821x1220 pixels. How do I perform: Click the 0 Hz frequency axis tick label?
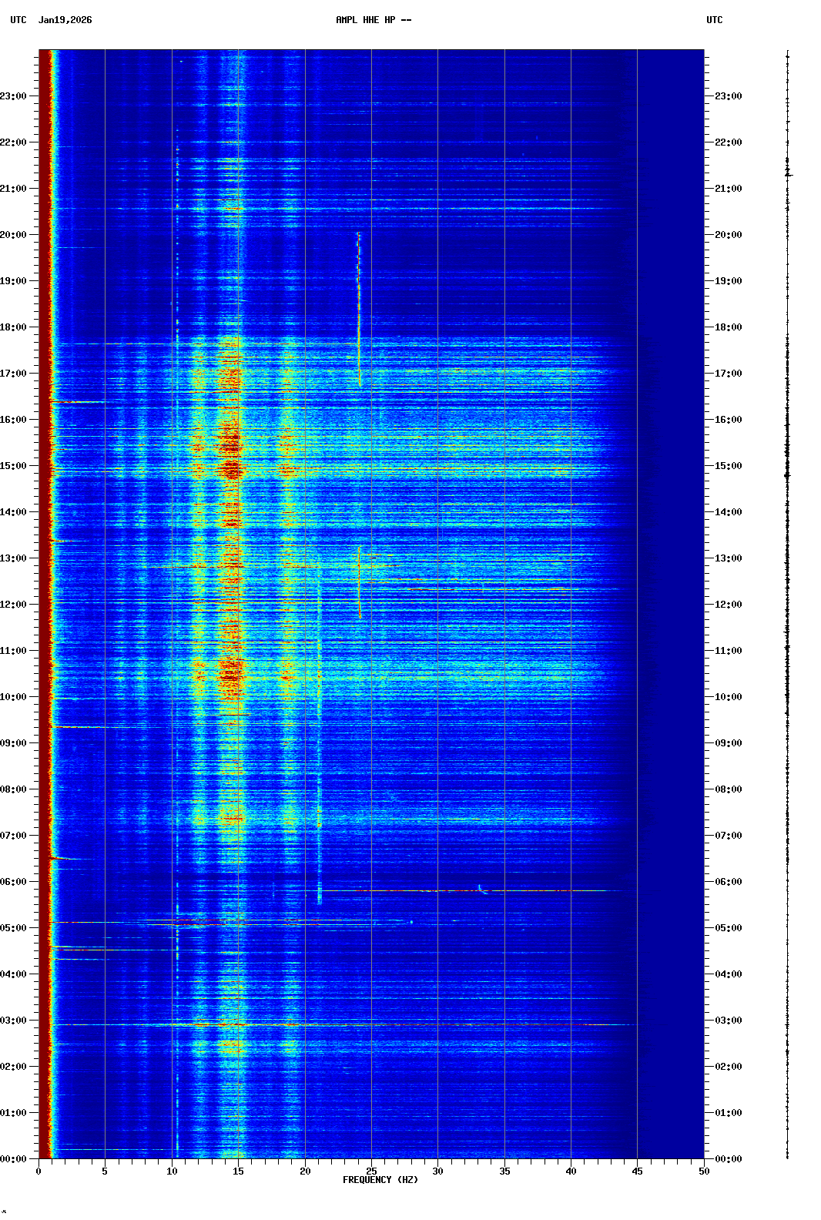click(39, 1171)
